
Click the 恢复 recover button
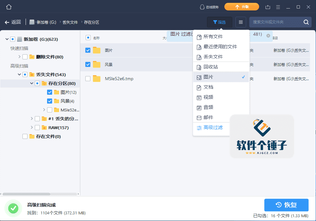[x=286, y=205]
